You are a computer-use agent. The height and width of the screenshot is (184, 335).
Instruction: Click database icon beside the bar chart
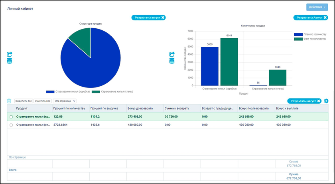172,61
